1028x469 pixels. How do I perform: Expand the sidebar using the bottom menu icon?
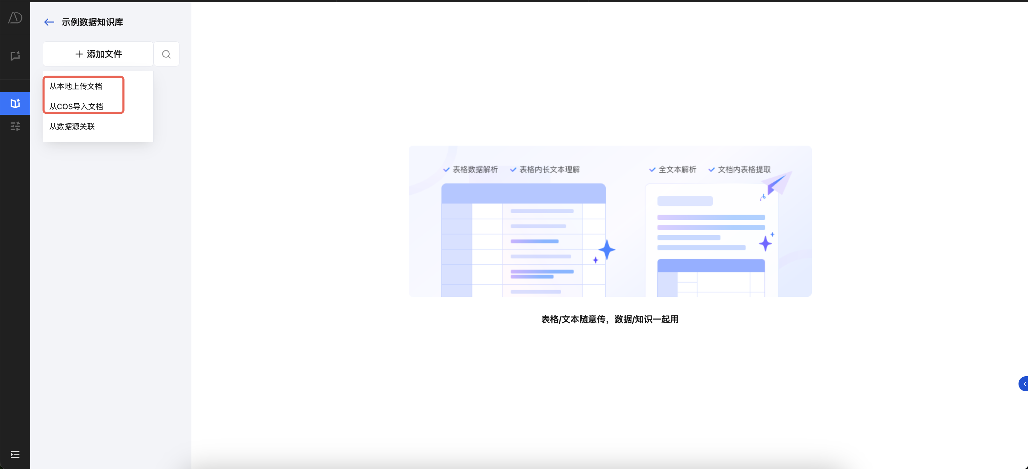click(15, 454)
